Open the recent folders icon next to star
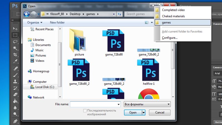The height and width of the screenshot is (125, 222). [x=160, y=5]
